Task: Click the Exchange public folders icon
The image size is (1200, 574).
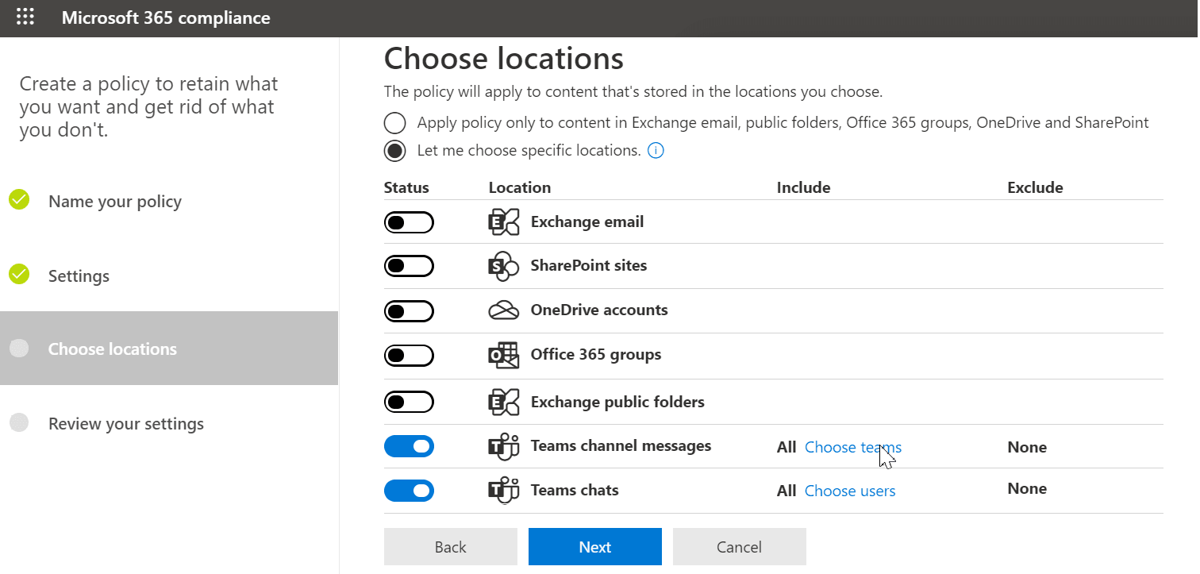Action: [503, 403]
